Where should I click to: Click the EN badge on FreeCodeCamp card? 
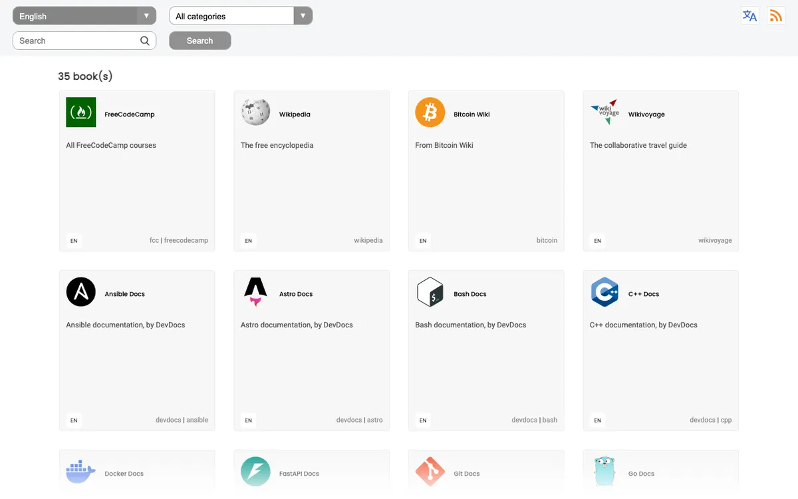pos(74,240)
